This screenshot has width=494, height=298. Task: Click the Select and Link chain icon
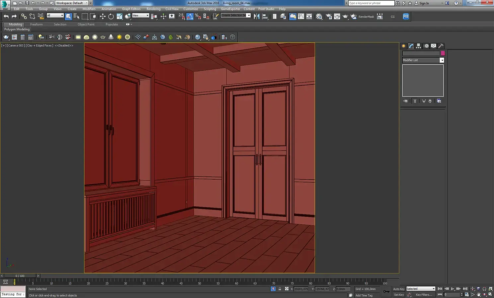click(x=24, y=16)
